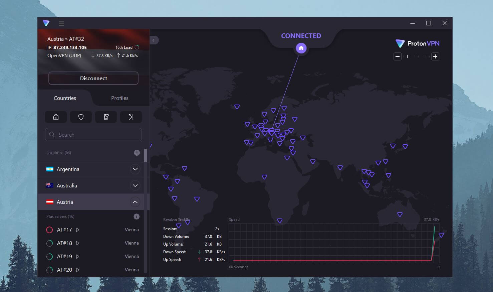Image resolution: width=493 pixels, height=292 pixels.
Task: Click the OpenVPN (UDP) protocol label
Action: pyautogui.click(x=64, y=55)
